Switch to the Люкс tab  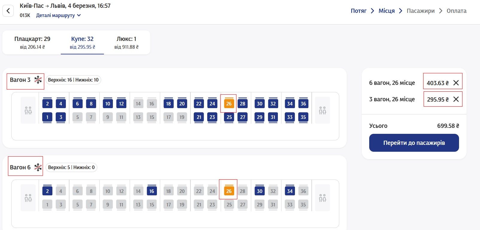tap(126, 42)
